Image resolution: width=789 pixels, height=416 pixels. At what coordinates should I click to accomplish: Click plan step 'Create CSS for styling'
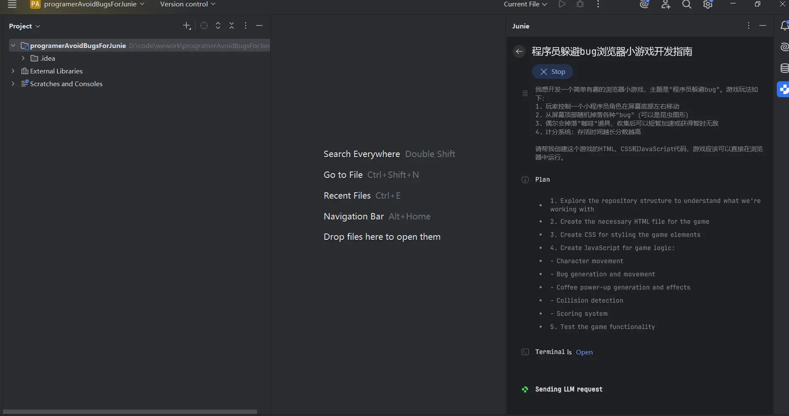625,235
